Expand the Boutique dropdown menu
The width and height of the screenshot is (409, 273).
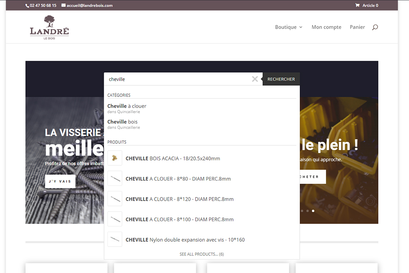289,27
